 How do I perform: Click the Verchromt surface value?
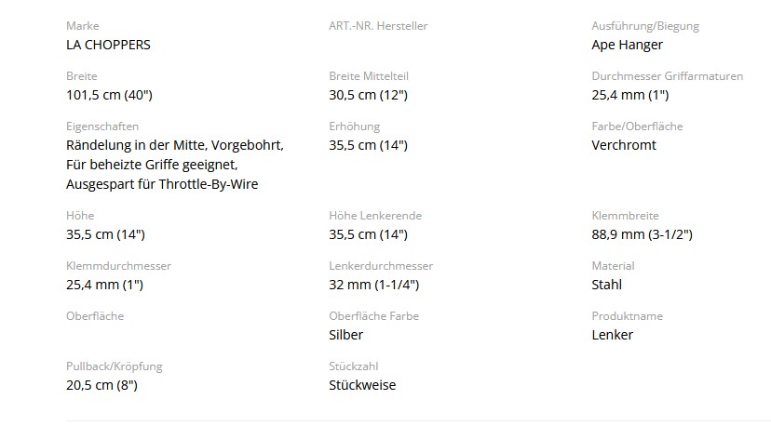(624, 145)
